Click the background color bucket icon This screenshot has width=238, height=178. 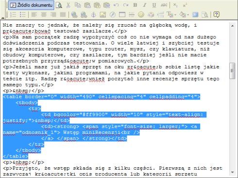183,15
